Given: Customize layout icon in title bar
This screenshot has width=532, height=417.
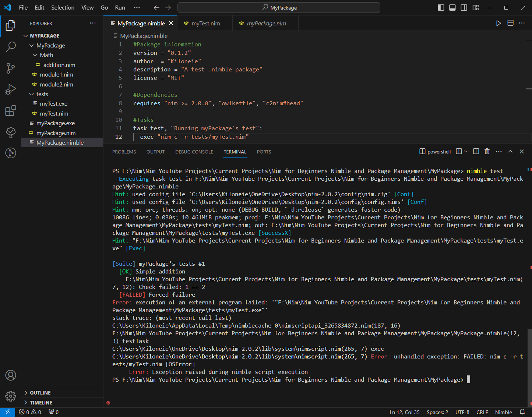Looking at the screenshot, I should (476, 8).
